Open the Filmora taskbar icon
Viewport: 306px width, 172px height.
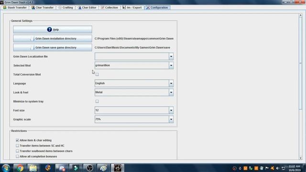[76, 168]
